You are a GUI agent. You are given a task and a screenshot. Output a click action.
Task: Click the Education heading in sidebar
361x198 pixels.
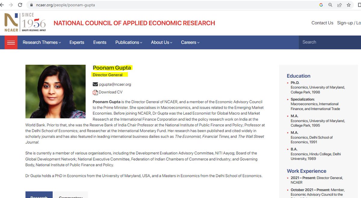298,76
